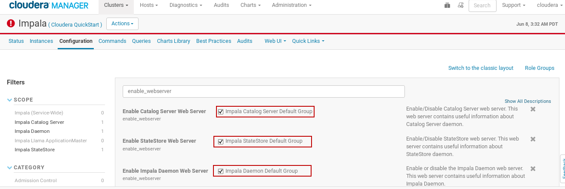
Task: Filter by Impala Catalog Server scope
Action: pyautogui.click(x=39, y=122)
